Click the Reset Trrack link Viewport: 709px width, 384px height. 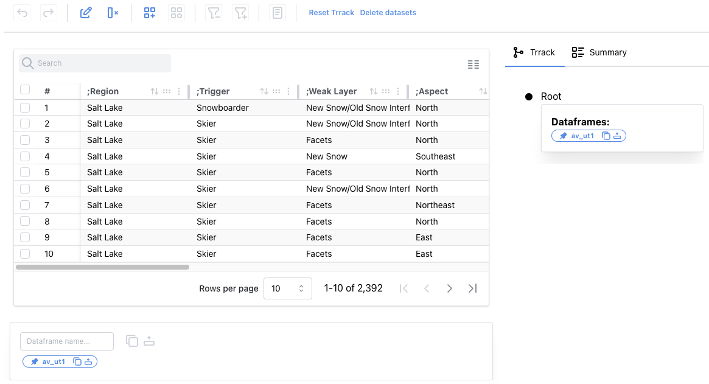tap(332, 13)
